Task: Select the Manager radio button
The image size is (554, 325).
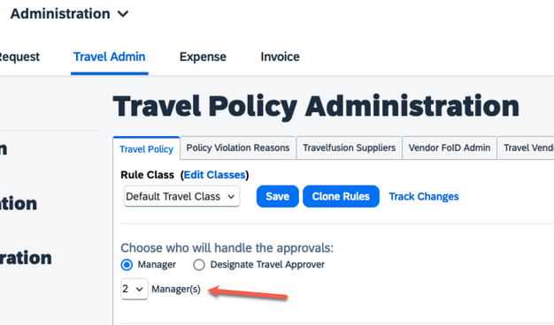Action: click(127, 265)
